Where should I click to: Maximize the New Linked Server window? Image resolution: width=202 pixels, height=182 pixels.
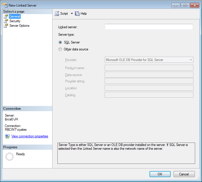(185, 5)
